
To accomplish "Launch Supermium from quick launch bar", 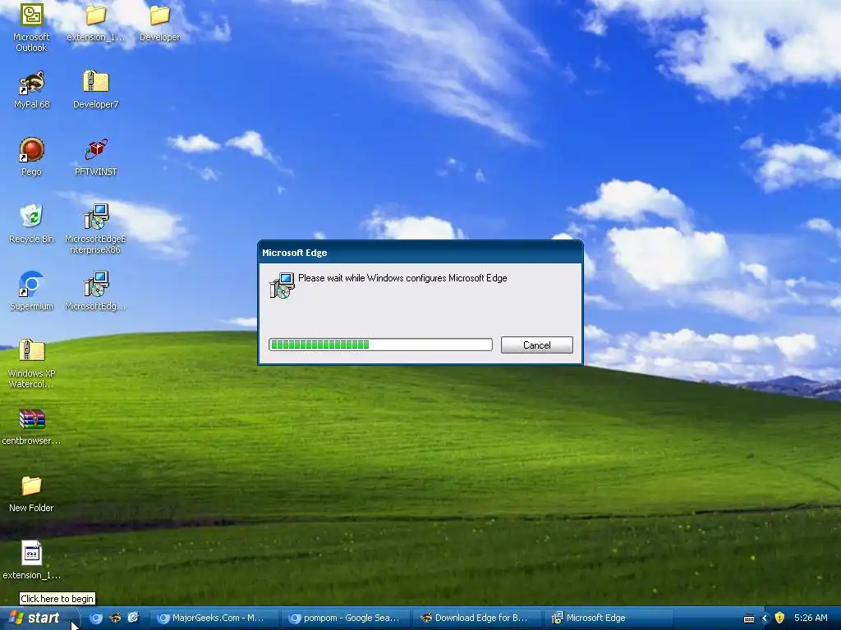I will (96, 618).
